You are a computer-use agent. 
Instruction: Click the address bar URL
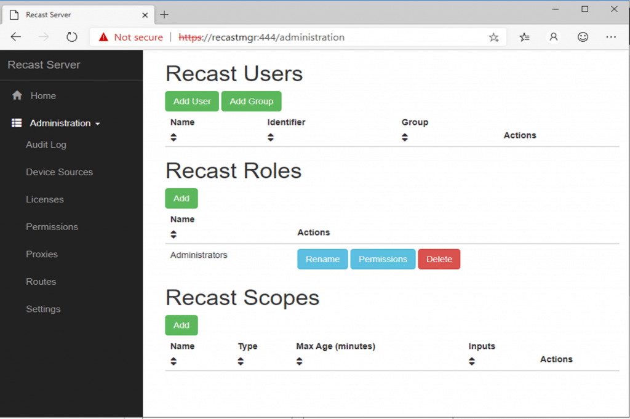pyautogui.click(x=261, y=38)
